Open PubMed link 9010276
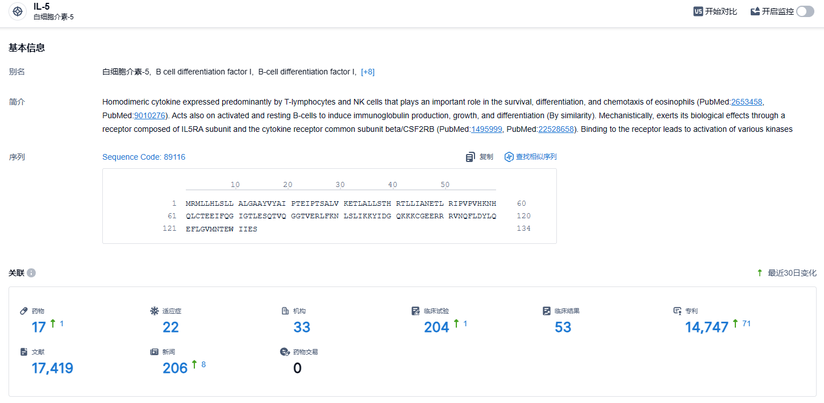The height and width of the screenshot is (403, 824). pyautogui.click(x=149, y=115)
